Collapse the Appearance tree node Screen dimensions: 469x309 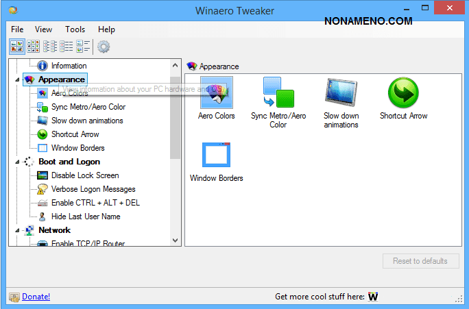click(17, 79)
